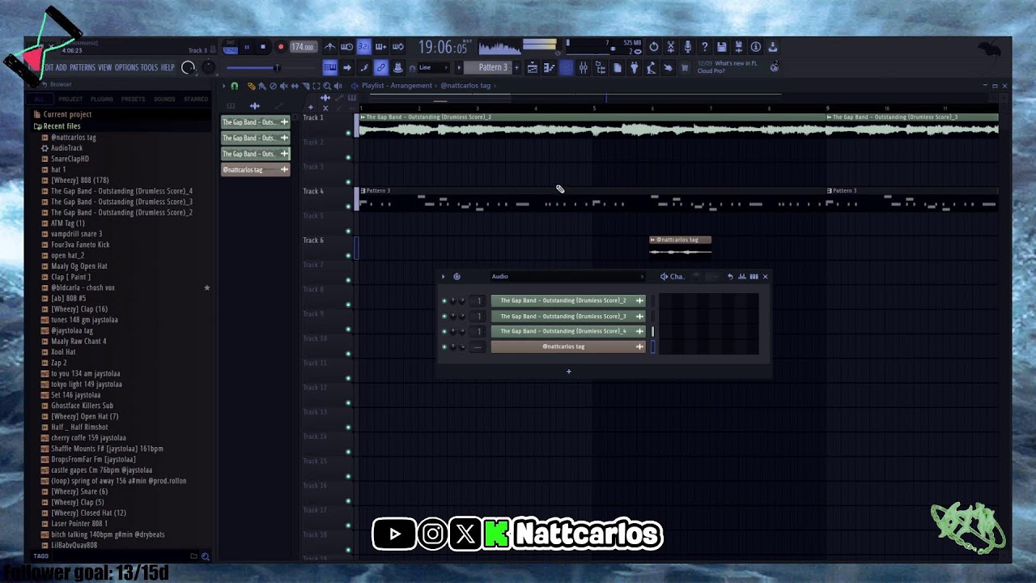Screen dimensions: 1036x583
Task: Open undo history icon in top toolbar
Action: click(654, 47)
